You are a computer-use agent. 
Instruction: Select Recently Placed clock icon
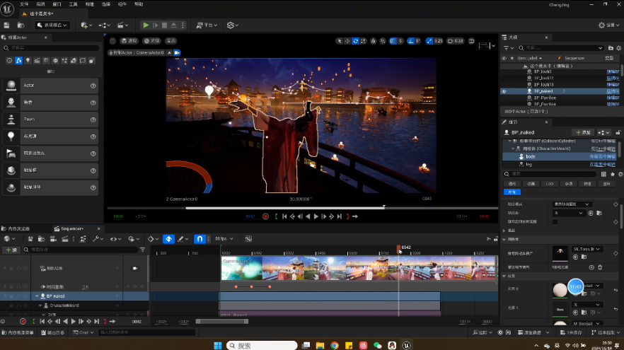click(10, 61)
